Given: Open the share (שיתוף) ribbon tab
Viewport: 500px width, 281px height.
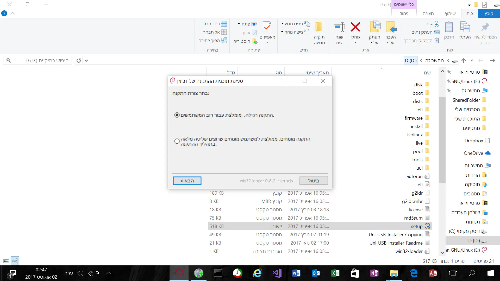Looking at the screenshot, I should click(x=450, y=13).
